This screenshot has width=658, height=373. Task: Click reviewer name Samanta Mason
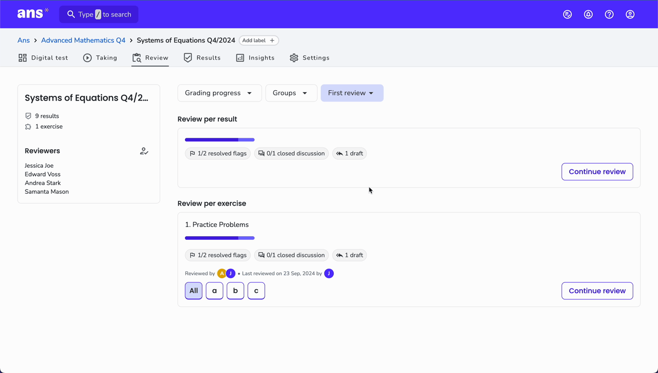pyautogui.click(x=47, y=192)
